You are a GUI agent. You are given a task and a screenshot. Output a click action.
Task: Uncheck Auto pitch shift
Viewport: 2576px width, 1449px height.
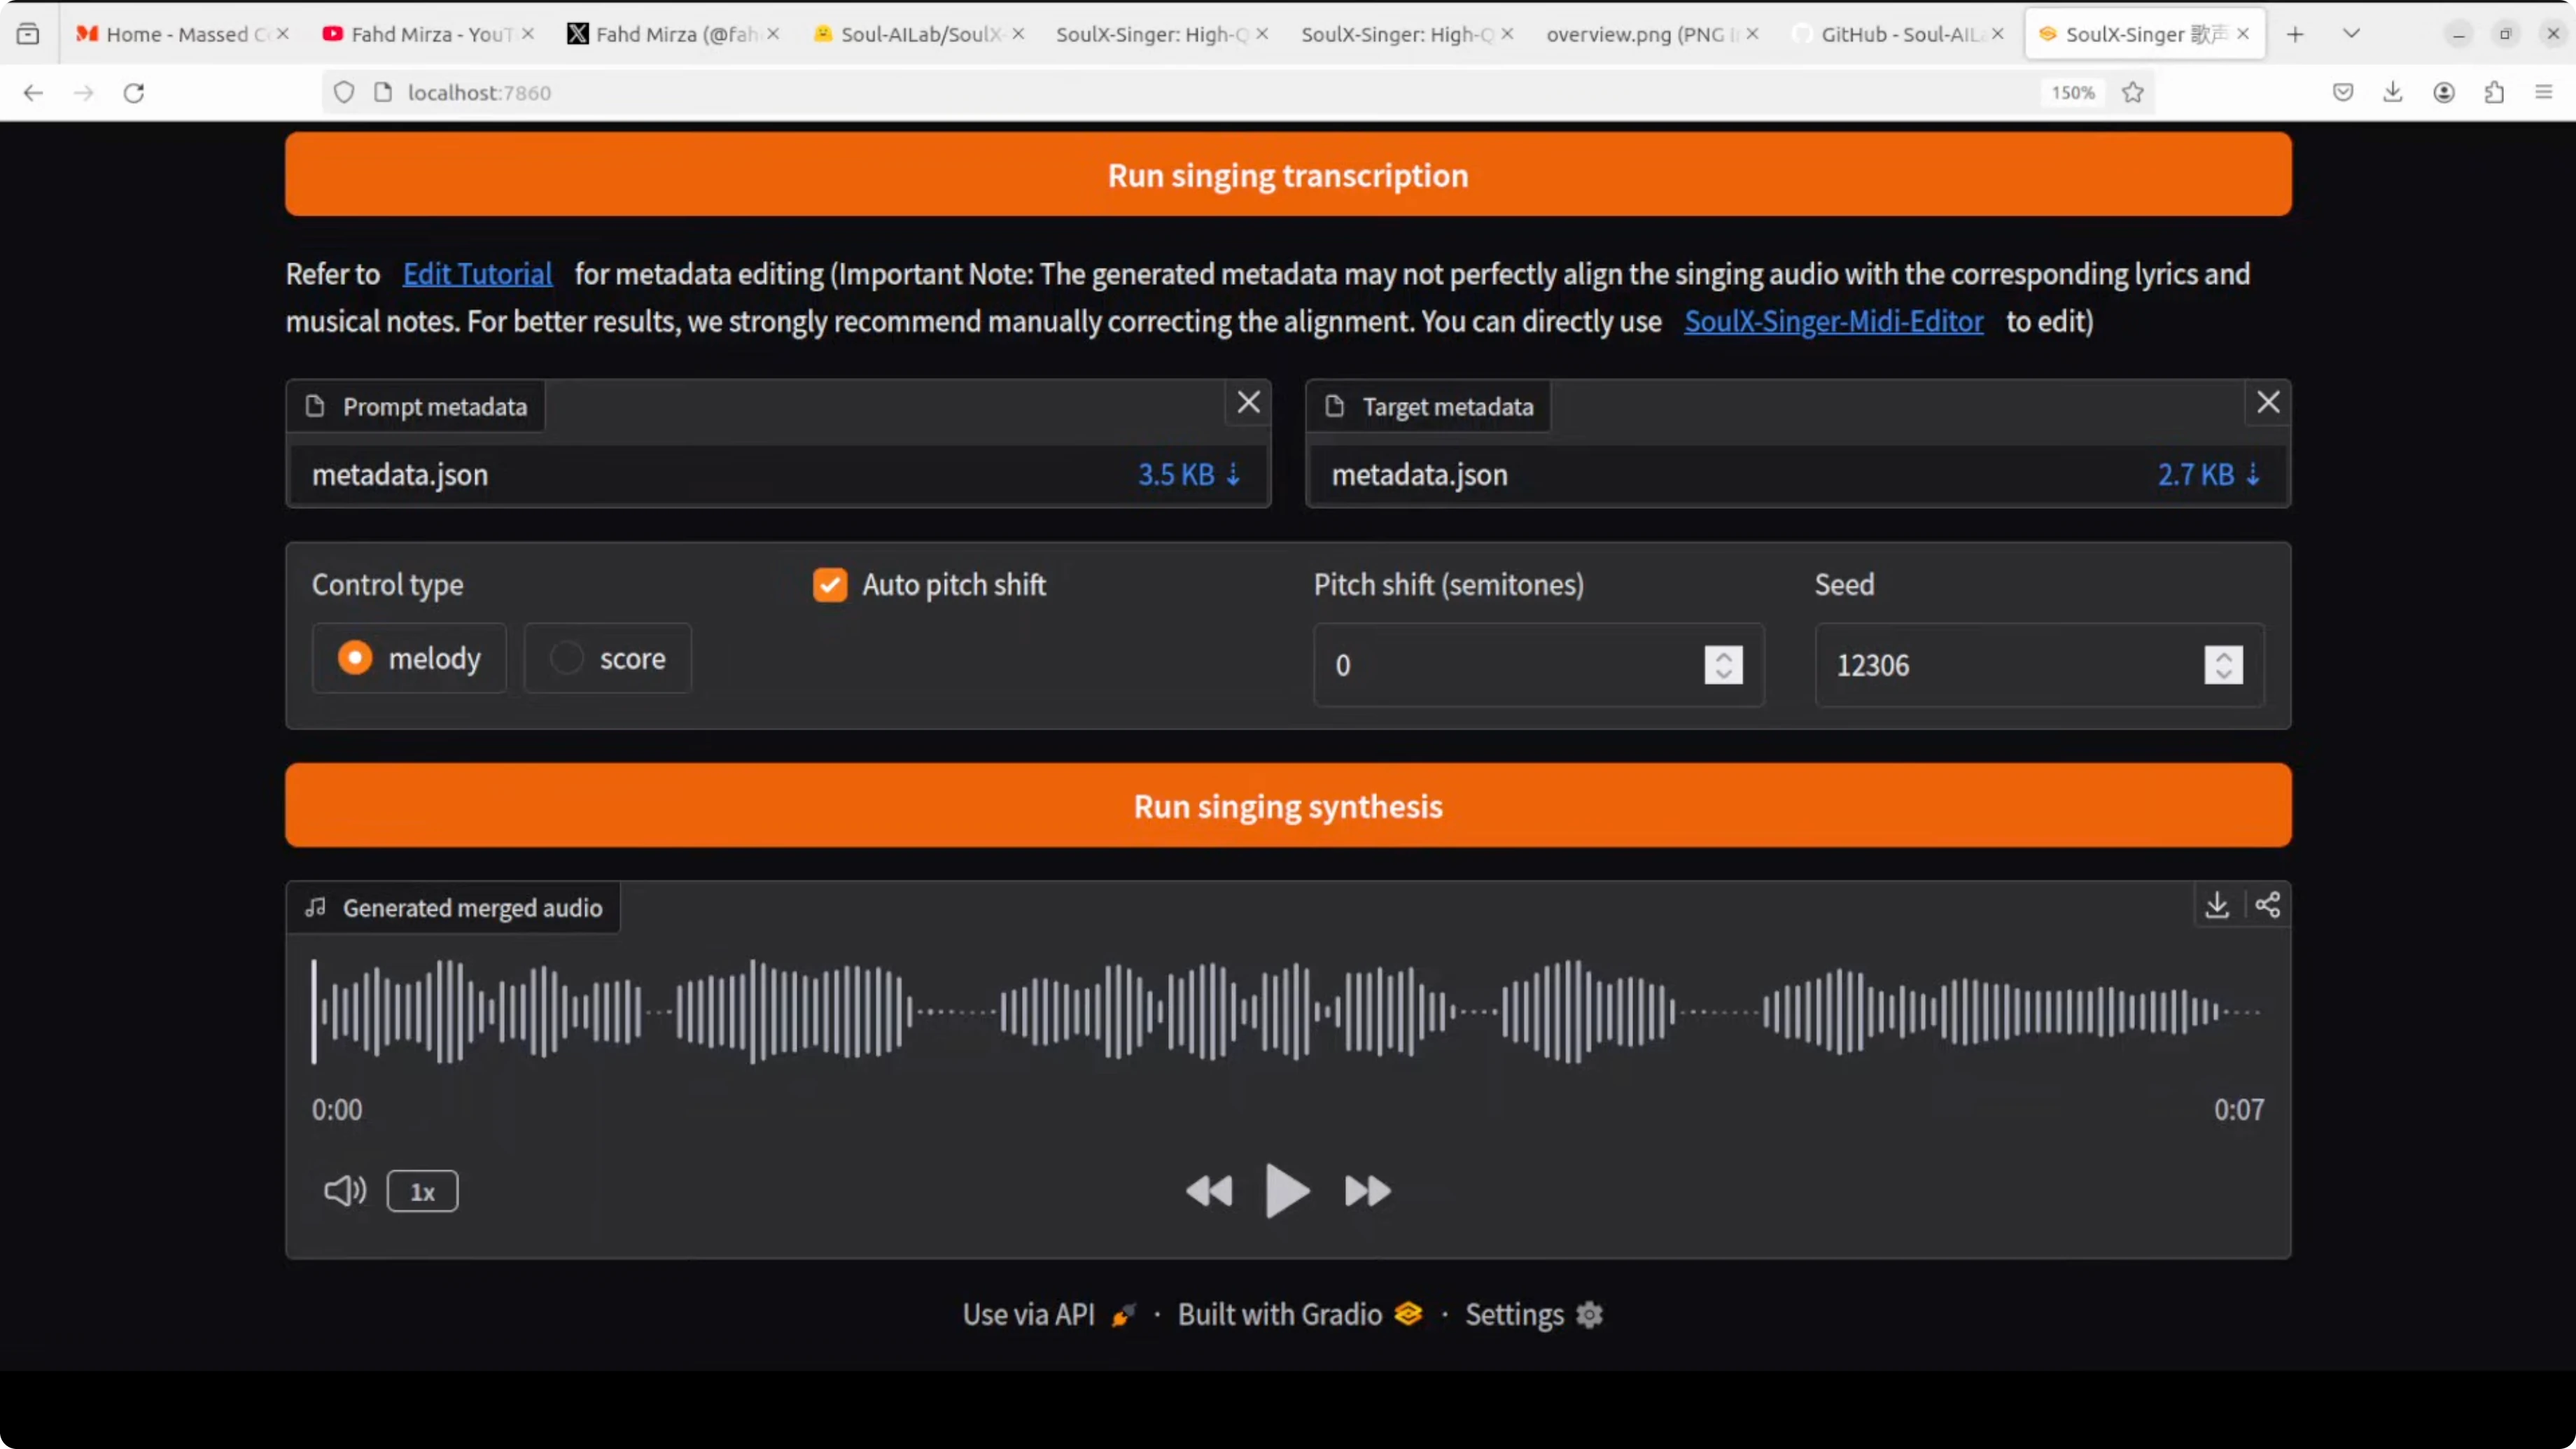coord(829,584)
